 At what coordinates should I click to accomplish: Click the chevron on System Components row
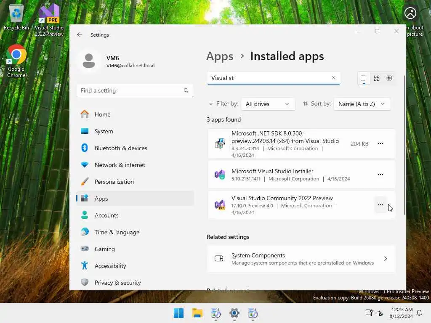click(386, 259)
